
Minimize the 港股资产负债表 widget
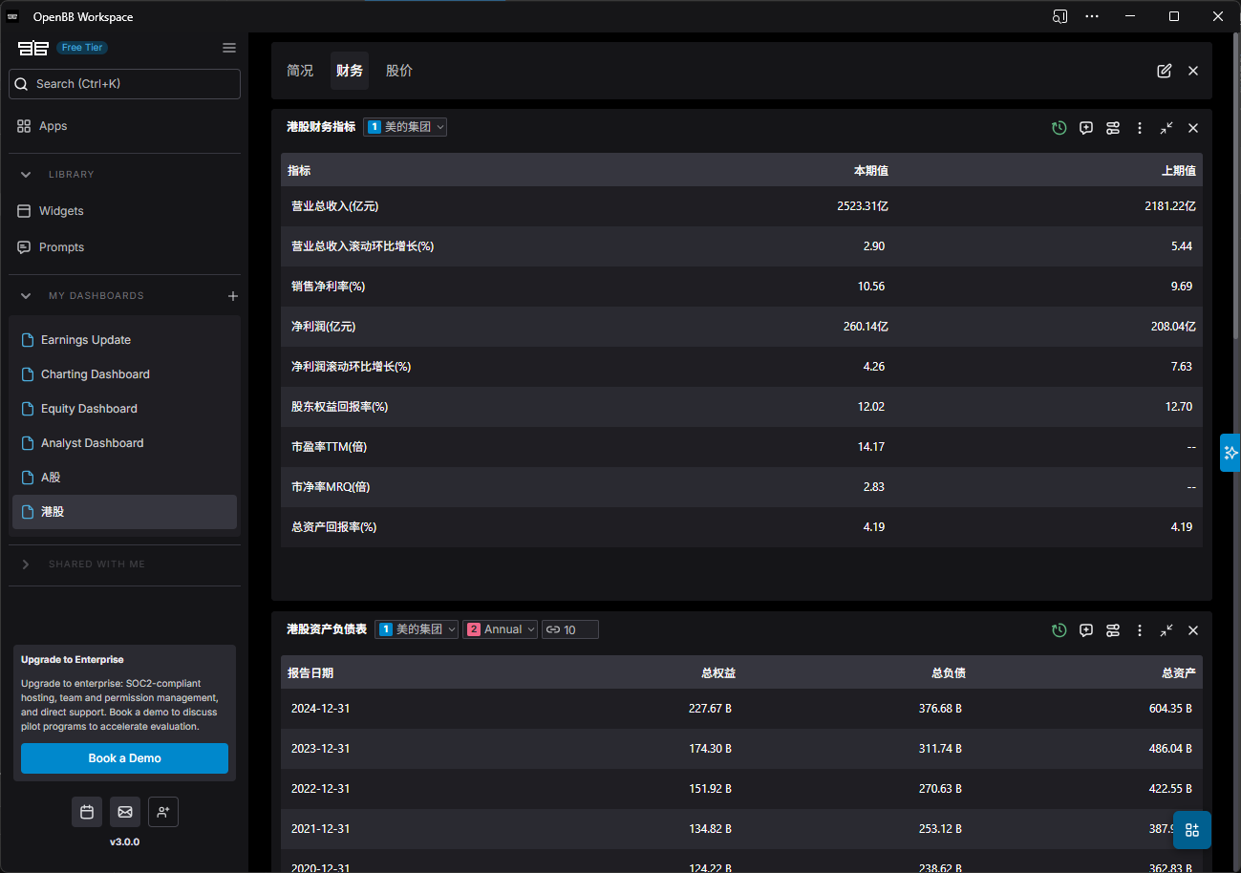point(1166,630)
